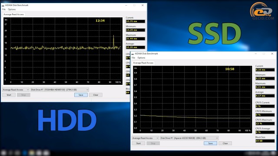This screenshot has height=156, width=278.
Task: Open the File menu in the HDD benchmark window
Action: [x=4, y=10]
